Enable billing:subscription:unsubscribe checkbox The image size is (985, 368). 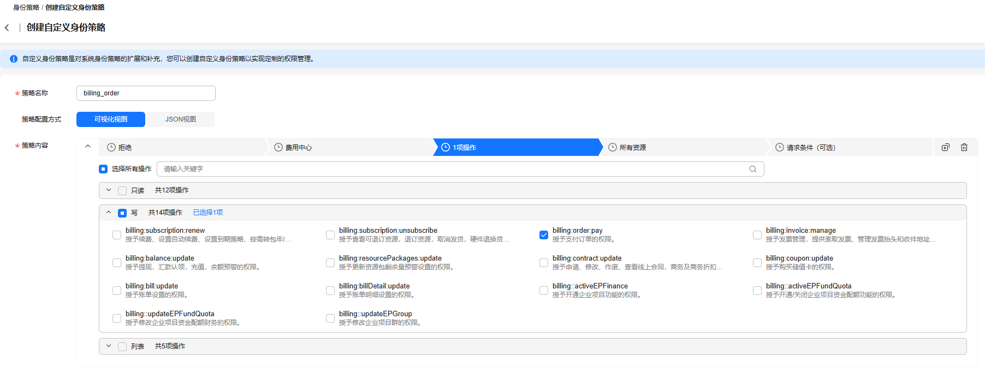[x=330, y=235]
